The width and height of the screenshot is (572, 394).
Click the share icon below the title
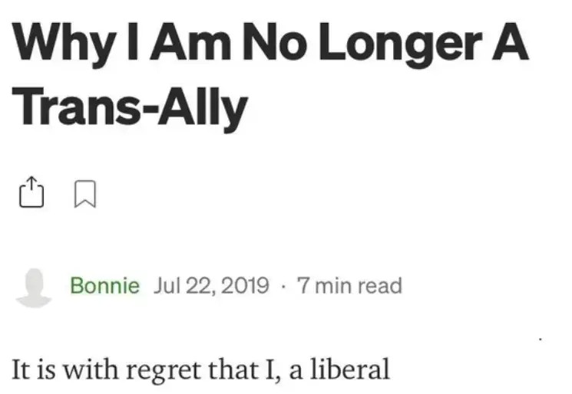pos(28,193)
